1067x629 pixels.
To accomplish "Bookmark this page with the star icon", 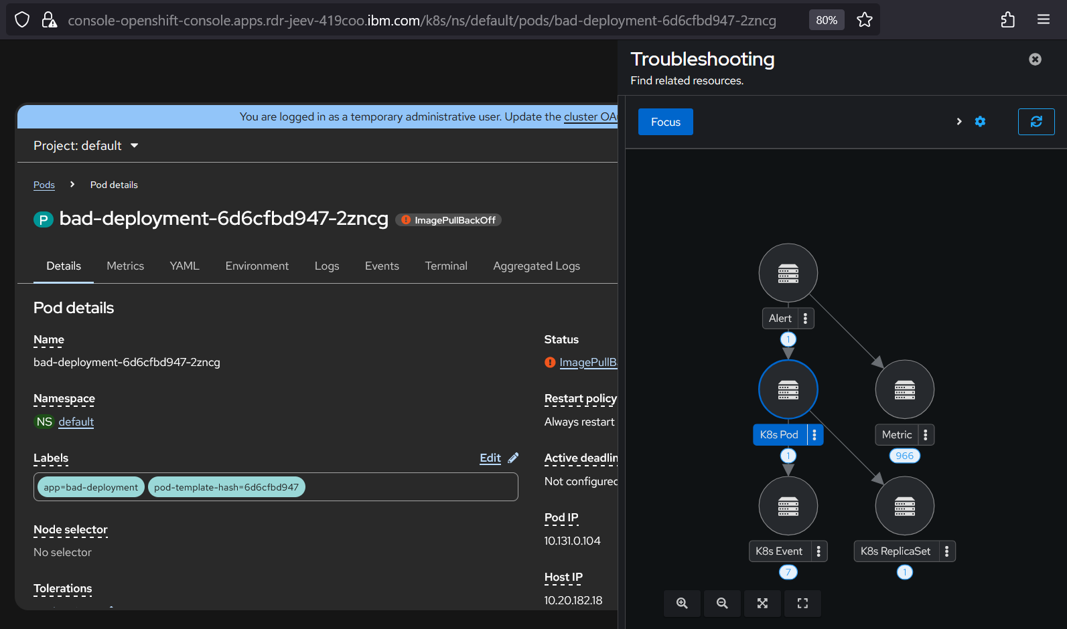I will click(x=865, y=20).
